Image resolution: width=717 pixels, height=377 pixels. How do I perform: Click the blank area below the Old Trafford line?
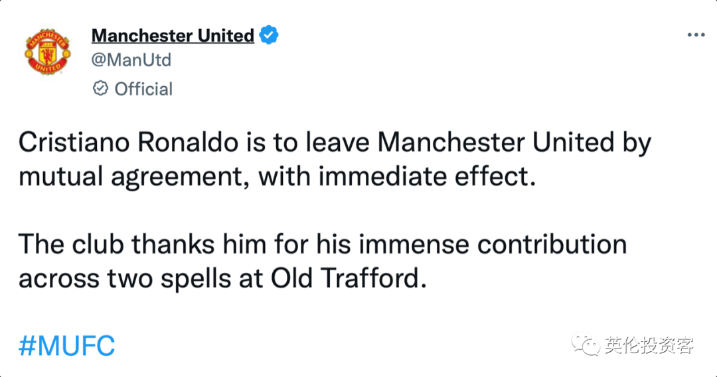[358, 312]
